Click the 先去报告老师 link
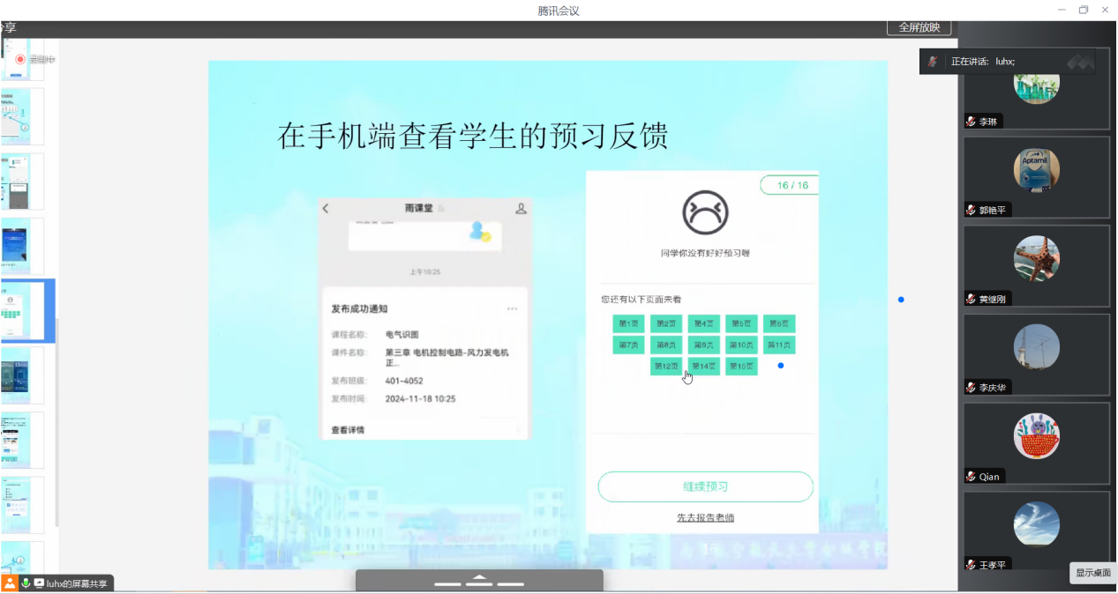The height and width of the screenshot is (594, 1118). pyautogui.click(x=705, y=517)
